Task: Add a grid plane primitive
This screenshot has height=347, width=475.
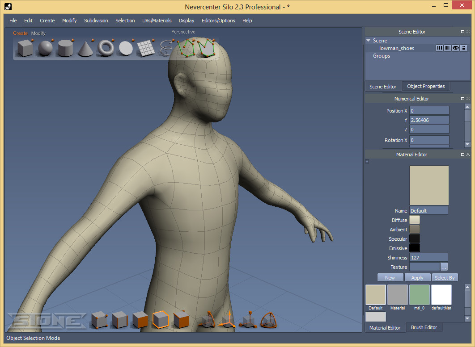Action: point(145,48)
